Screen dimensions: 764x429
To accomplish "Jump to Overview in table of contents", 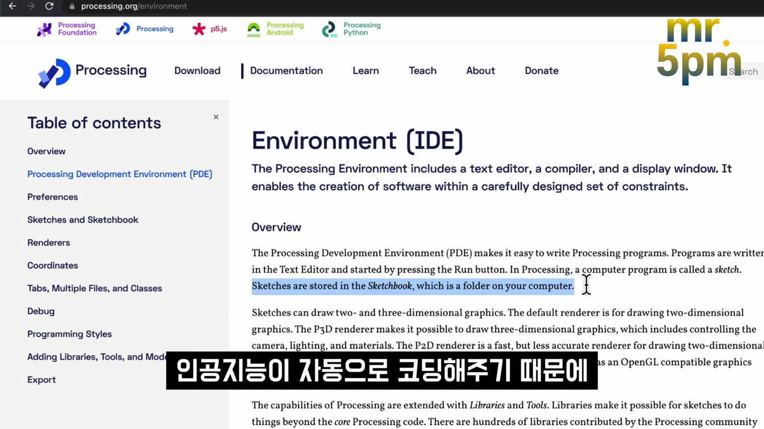I will pos(46,152).
